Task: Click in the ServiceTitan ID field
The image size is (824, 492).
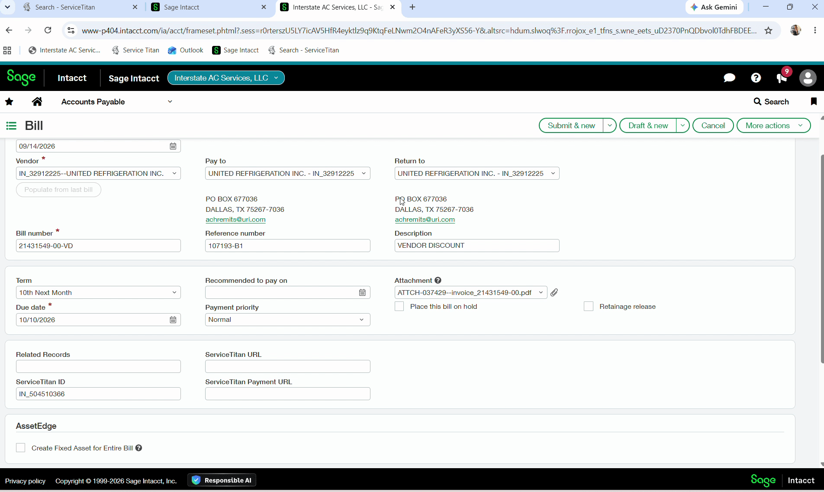Action: click(98, 394)
